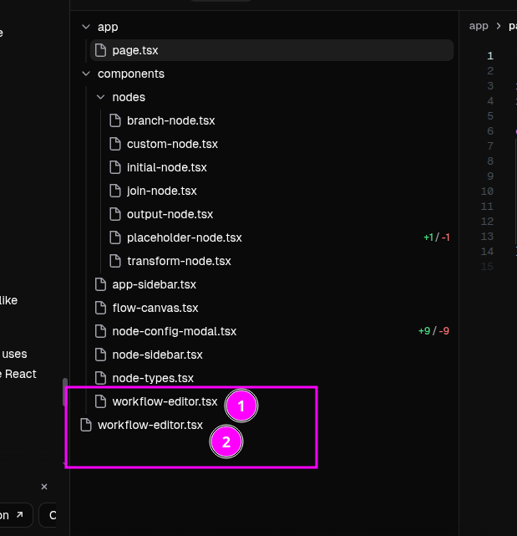Click file icon of root-level workflow-editor.tsx

[86, 425]
